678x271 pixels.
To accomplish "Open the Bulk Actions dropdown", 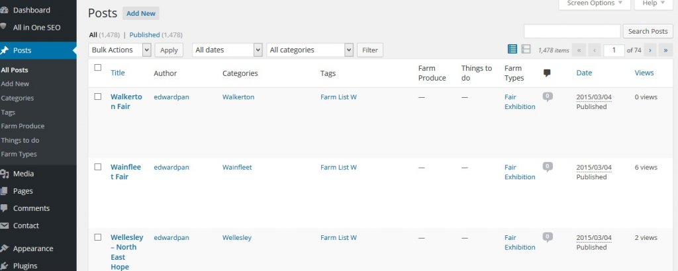I will click(x=120, y=50).
